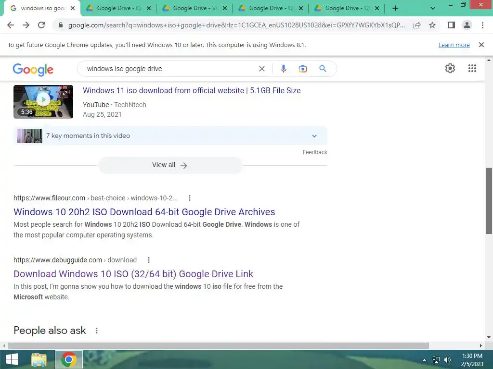493x369 pixels.
Task: Switch to the second Google Drive tab
Action: (194, 8)
